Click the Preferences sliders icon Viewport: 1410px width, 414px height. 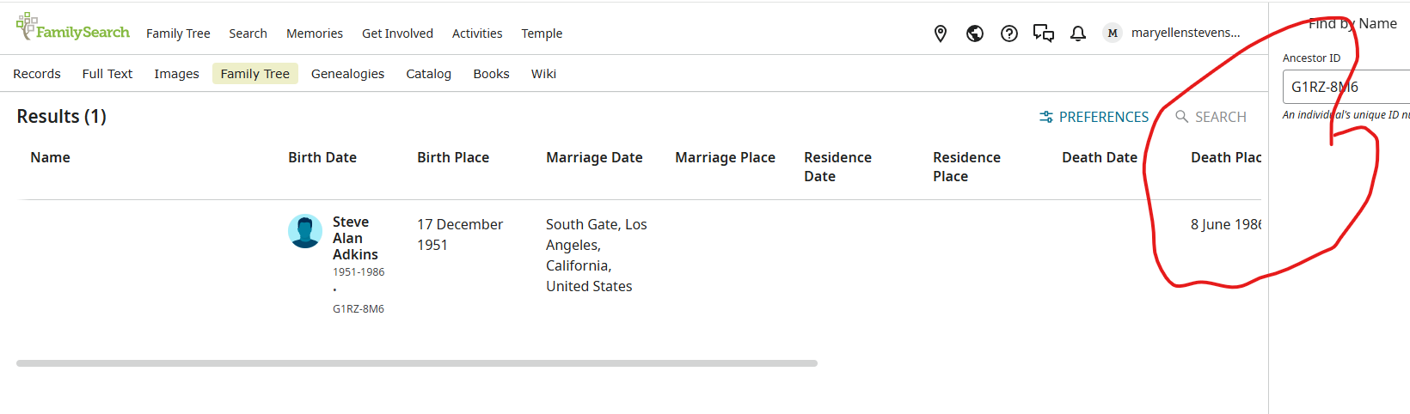pos(1046,117)
